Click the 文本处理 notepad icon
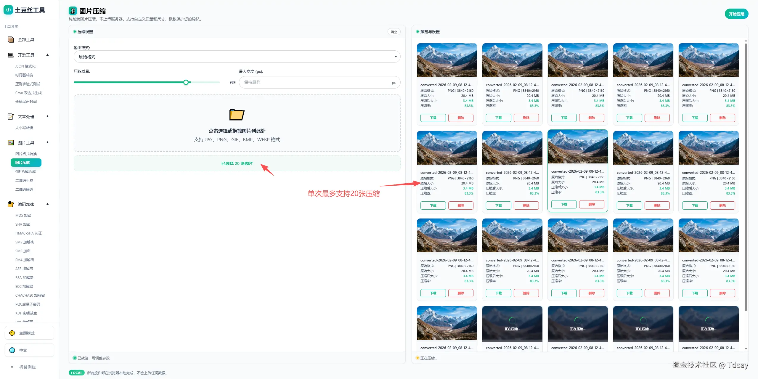Image resolution: width=758 pixels, height=379 pixels. click(x=11, y=117)
